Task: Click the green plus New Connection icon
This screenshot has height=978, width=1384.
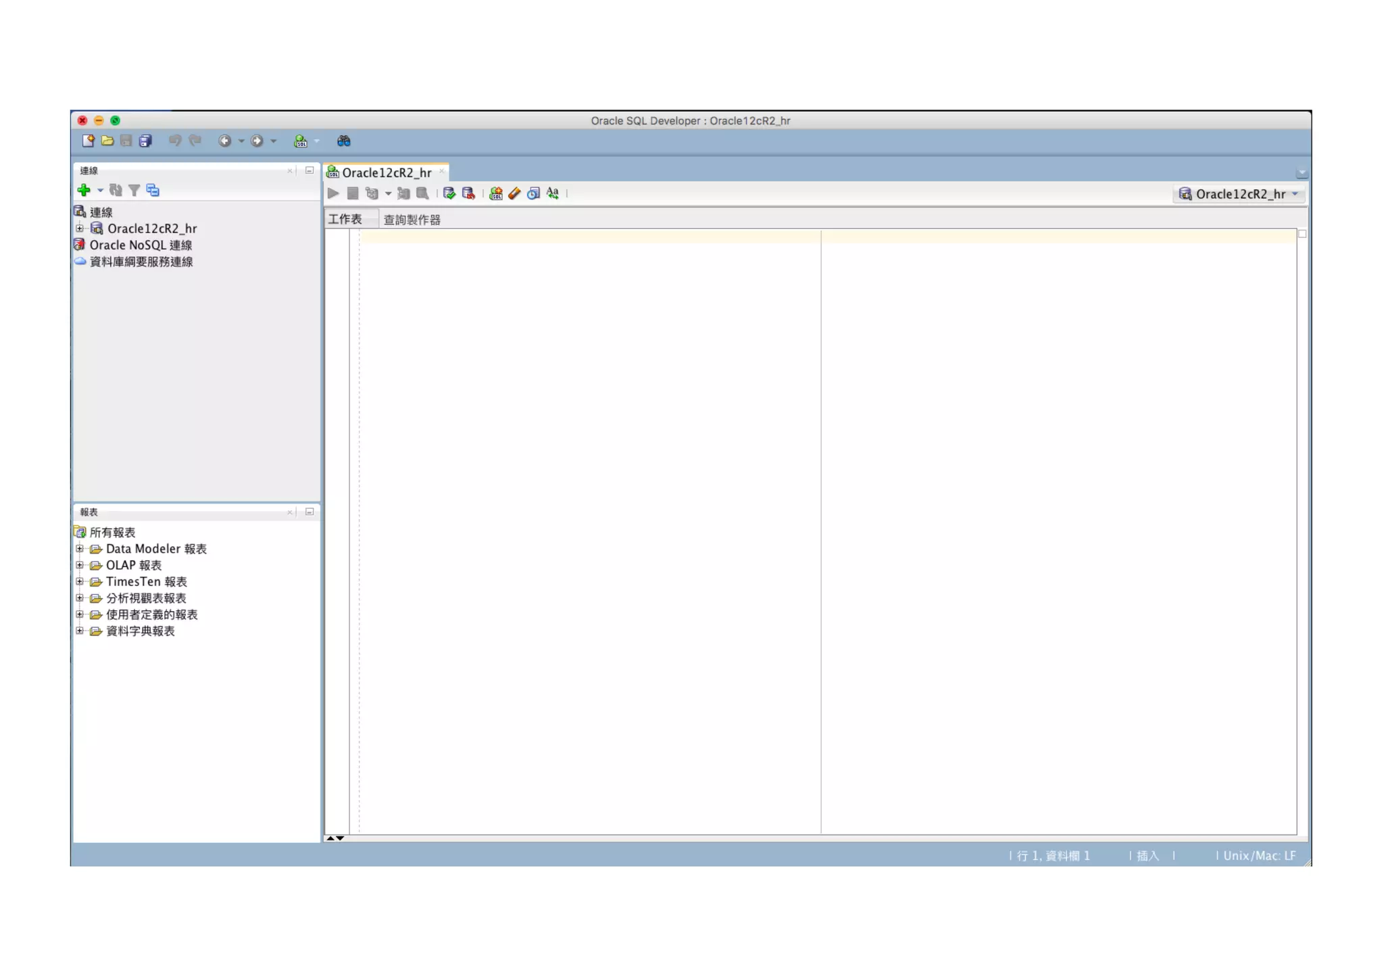Action: (84, 190)
